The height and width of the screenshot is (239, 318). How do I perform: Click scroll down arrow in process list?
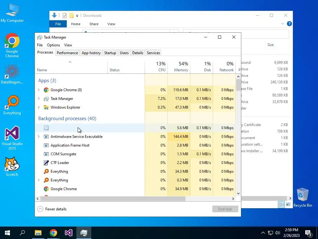pos(238,193)
